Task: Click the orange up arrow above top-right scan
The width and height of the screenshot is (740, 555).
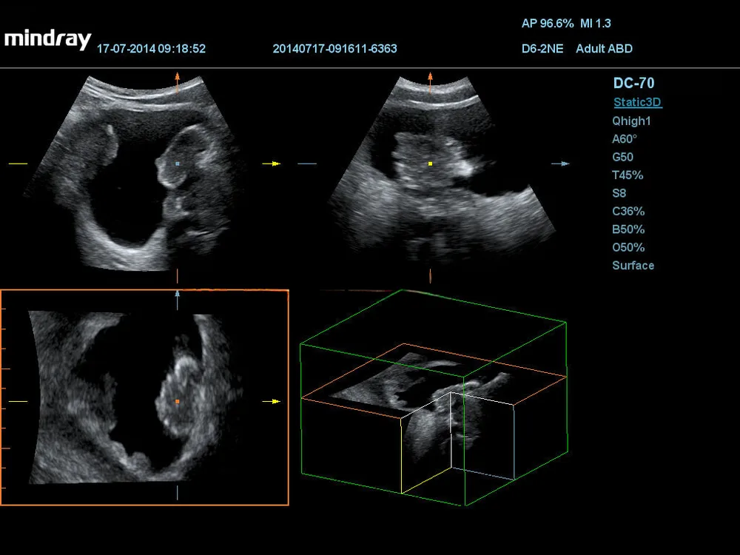Action: [431, 82]
